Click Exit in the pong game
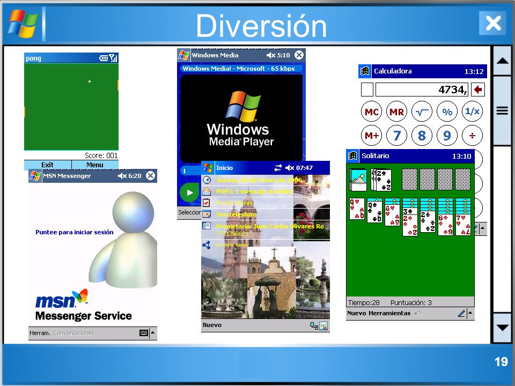Viewport: 515px width, 386px height. pos(47,165)
